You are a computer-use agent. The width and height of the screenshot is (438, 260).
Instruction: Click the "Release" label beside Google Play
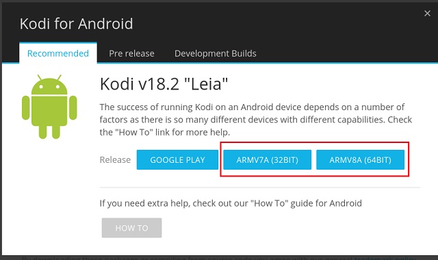115,159
